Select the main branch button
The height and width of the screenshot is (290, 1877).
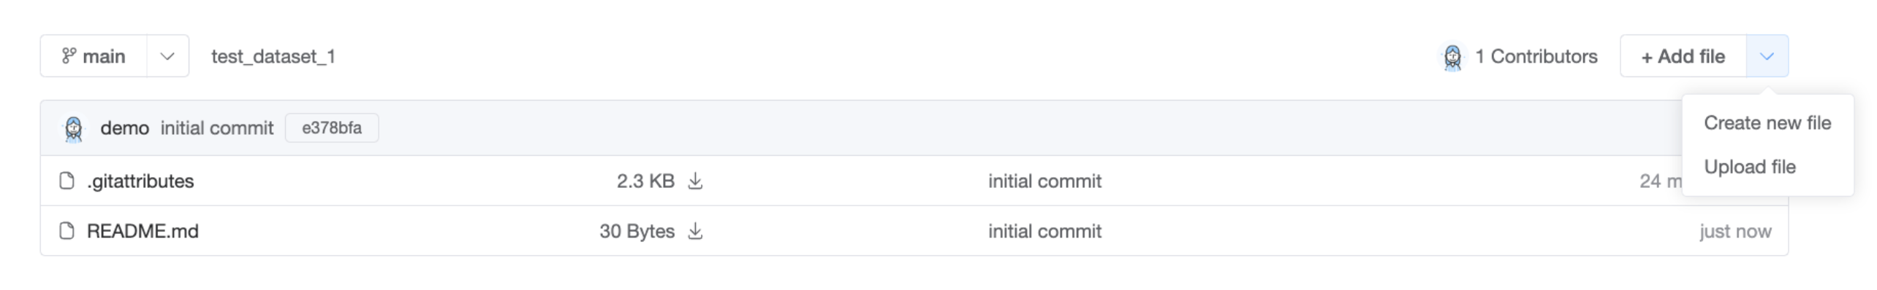pos(94,56)
